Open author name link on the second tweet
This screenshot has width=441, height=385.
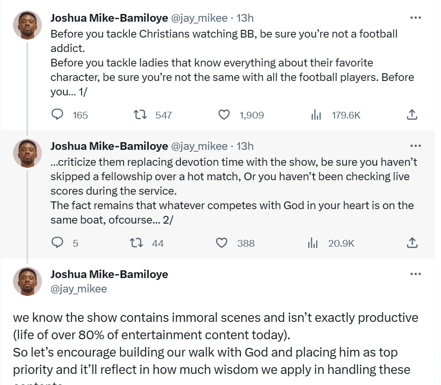pos(109,146)
